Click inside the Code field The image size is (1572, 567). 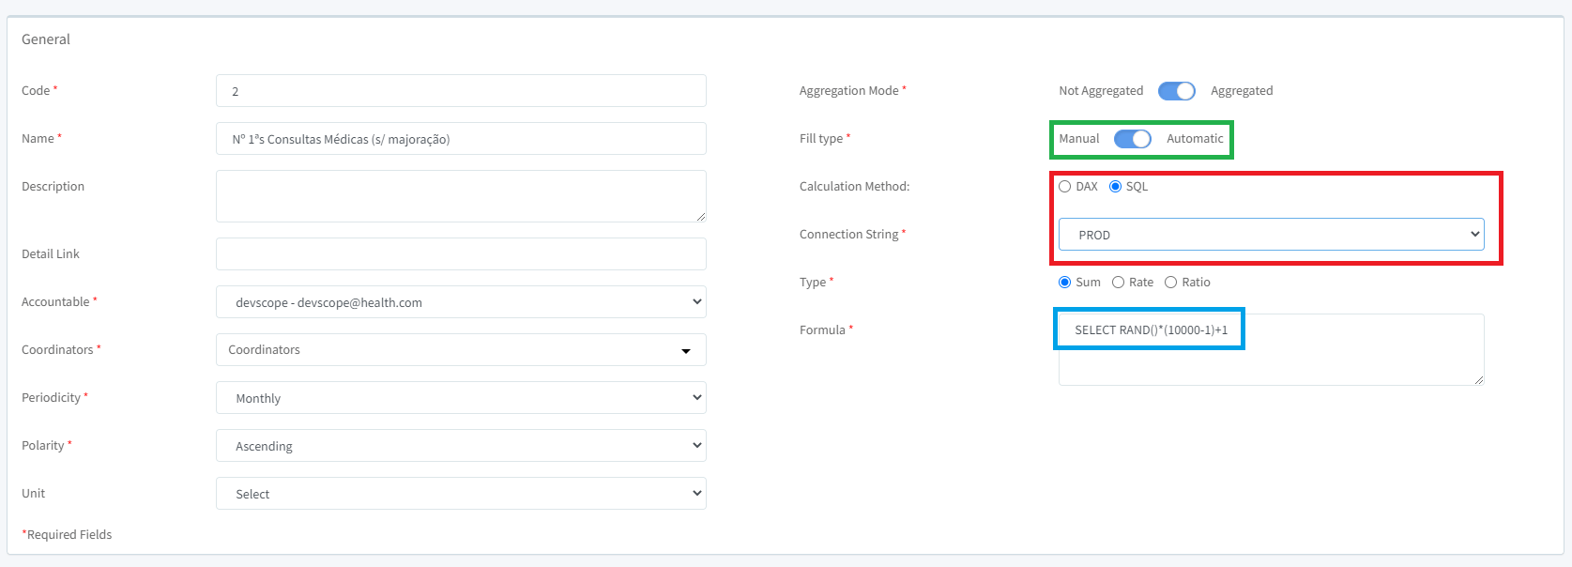coord(461,90)
